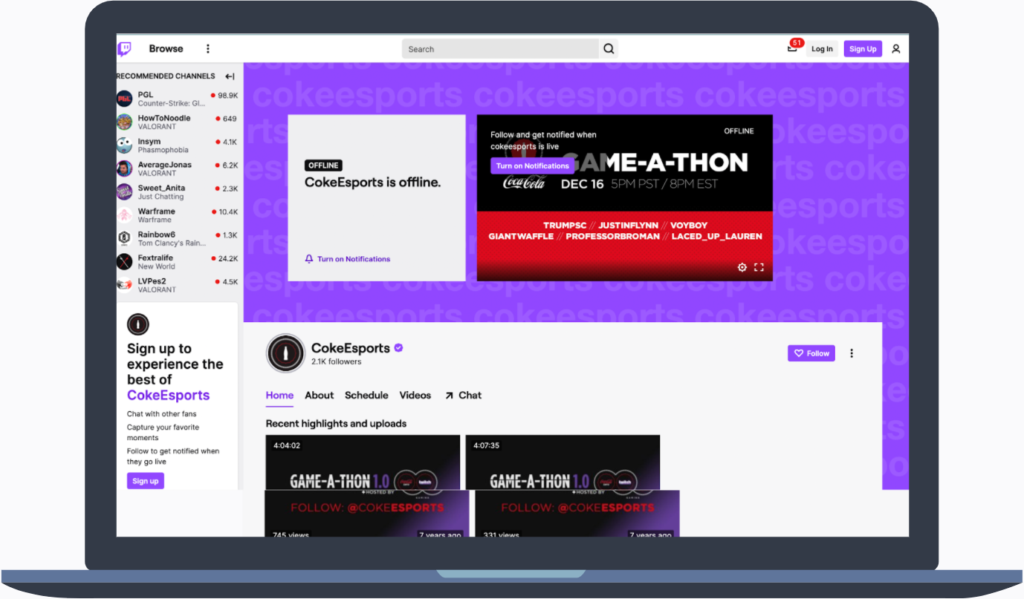Open the user account icon menu

click(x=896, y=49)
